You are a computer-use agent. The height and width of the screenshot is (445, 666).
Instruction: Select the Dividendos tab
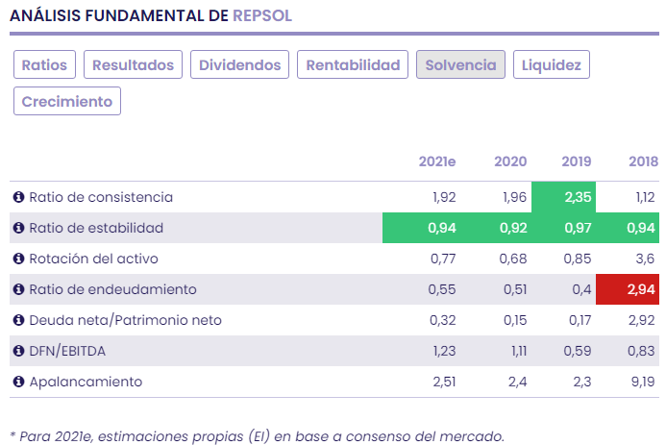click(239, 64)
